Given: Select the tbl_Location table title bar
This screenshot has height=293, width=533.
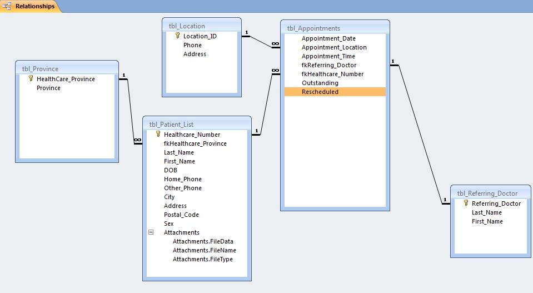Looking at the screenshot, I should [x=202, y=26].
